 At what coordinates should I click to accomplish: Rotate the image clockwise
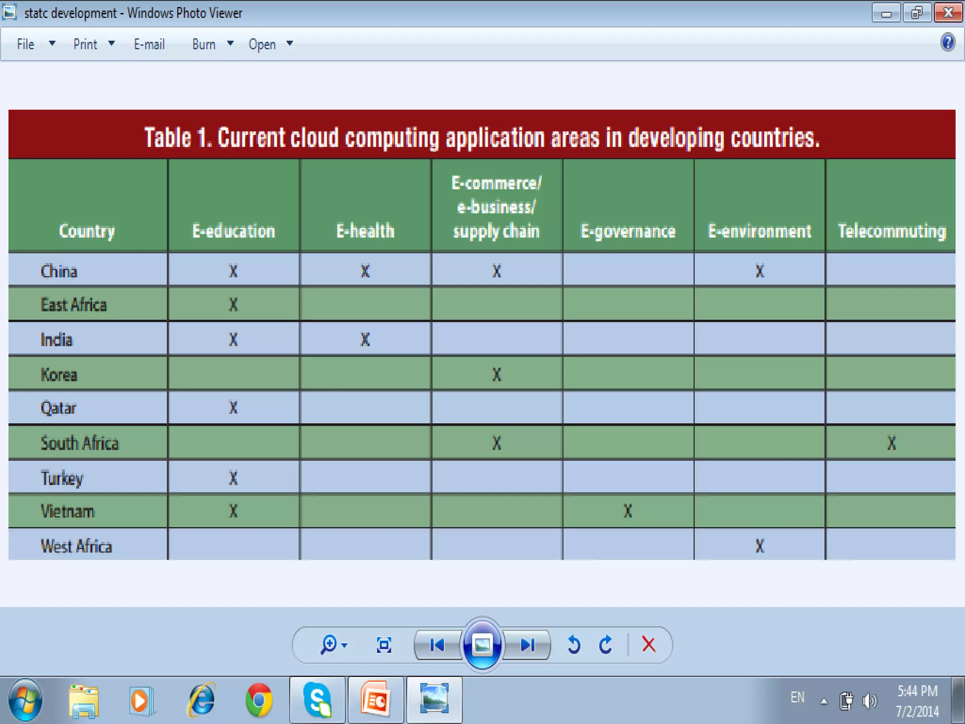(x=606, y=645)
